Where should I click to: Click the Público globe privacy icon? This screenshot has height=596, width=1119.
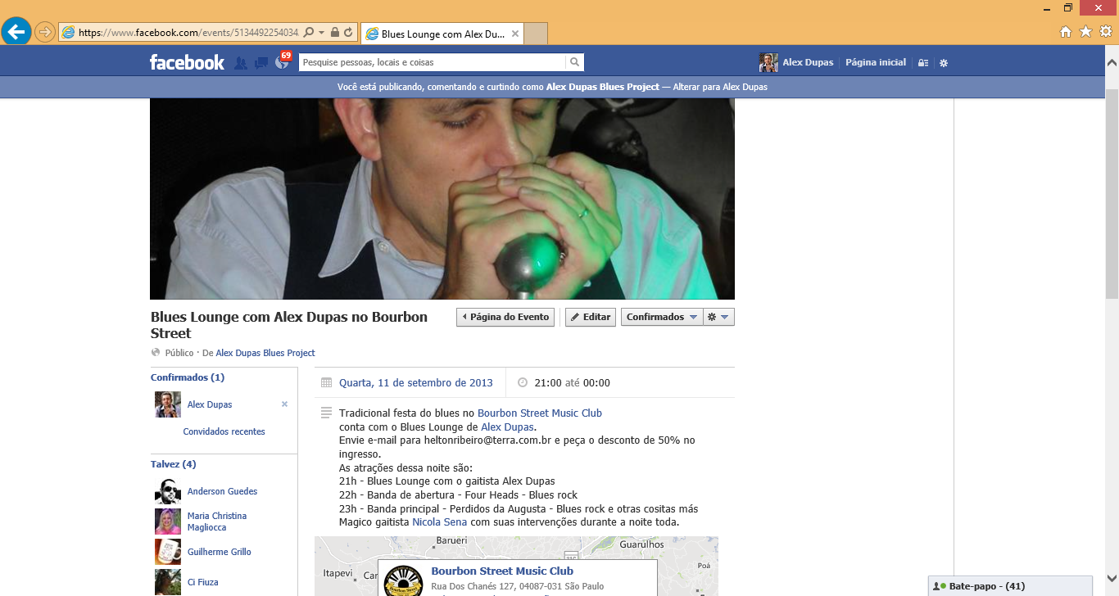click(156, 353)
